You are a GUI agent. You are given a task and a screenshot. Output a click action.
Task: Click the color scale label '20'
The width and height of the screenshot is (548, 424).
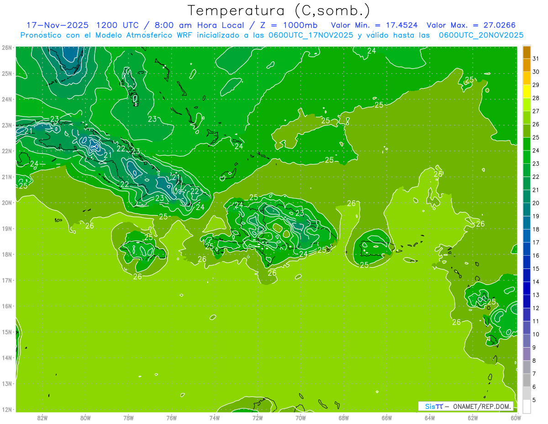[536, 203]
